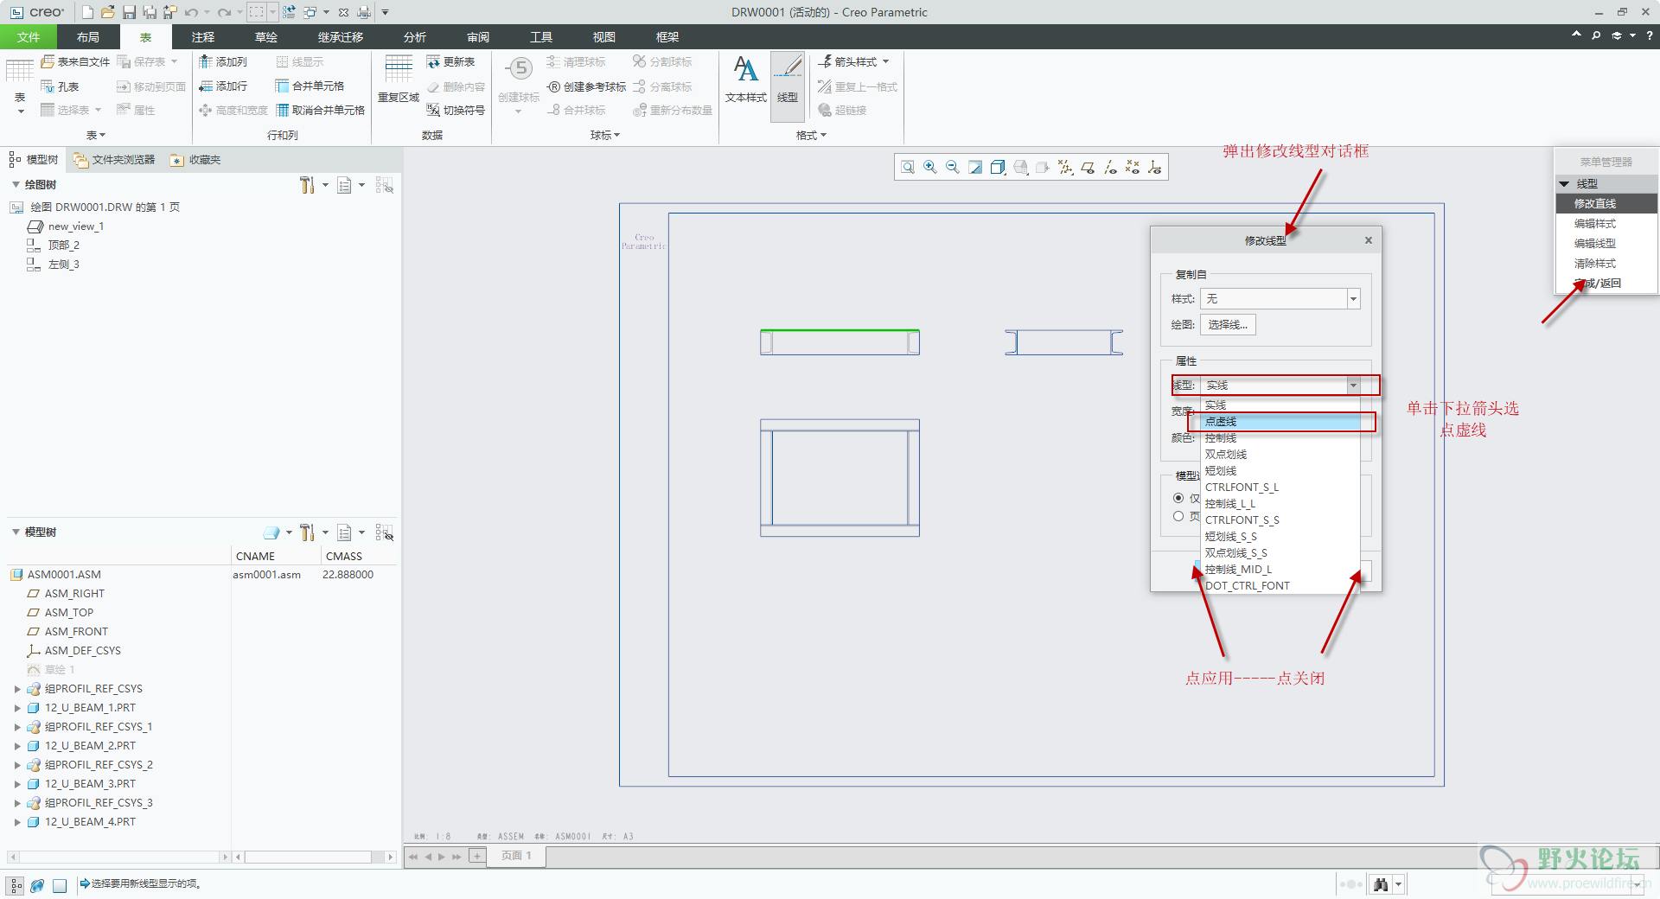
Task: Click Add Column (添加列) icon
Action: (223, 61)
